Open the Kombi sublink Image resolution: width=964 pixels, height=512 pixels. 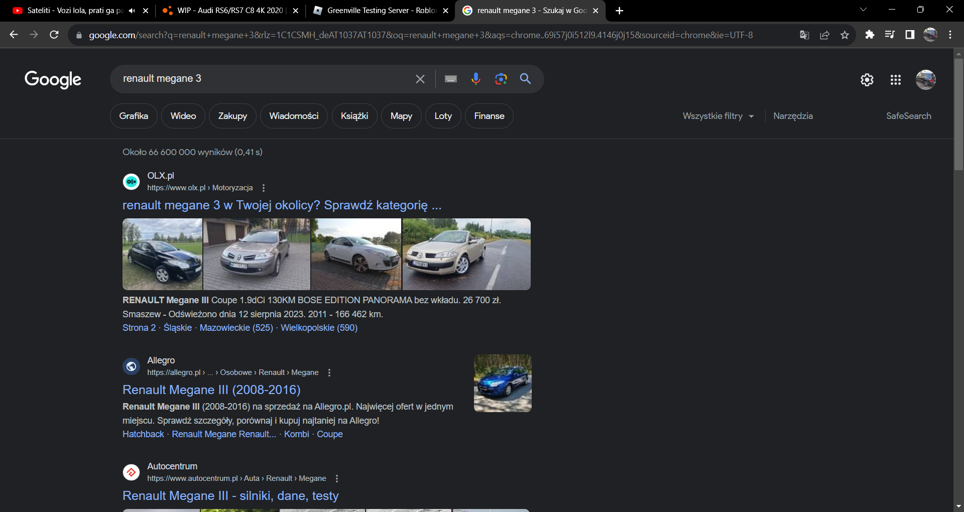[x=297, y=434]
